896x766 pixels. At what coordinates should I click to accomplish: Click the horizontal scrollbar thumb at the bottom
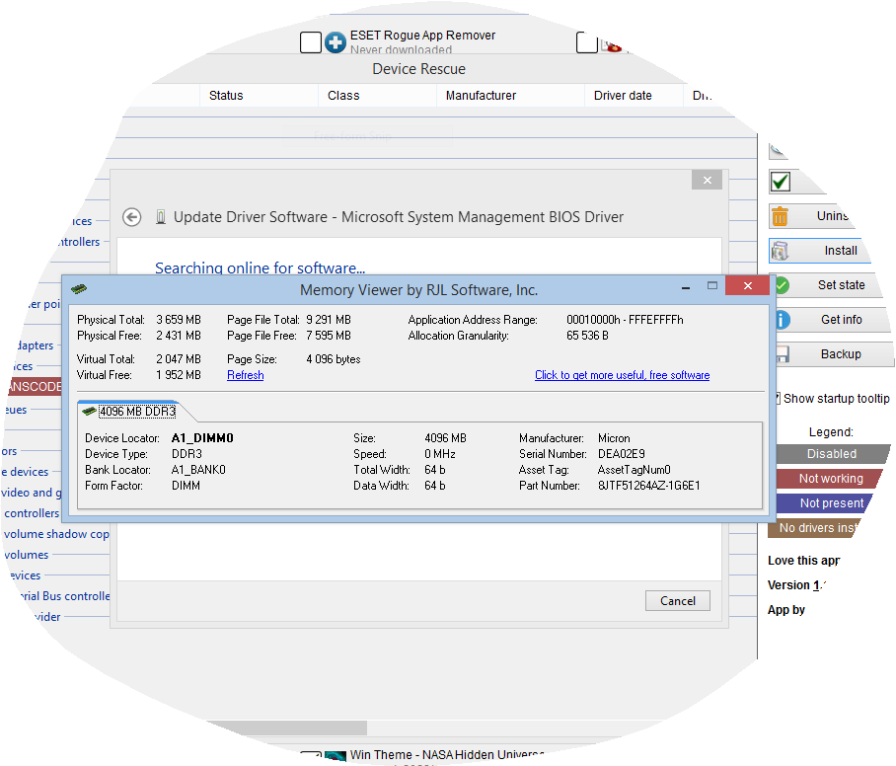pyautogui.click(x=286, y=728)
